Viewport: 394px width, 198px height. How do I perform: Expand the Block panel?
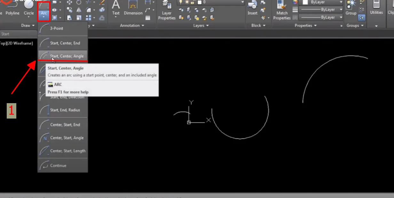coord(258,25)
